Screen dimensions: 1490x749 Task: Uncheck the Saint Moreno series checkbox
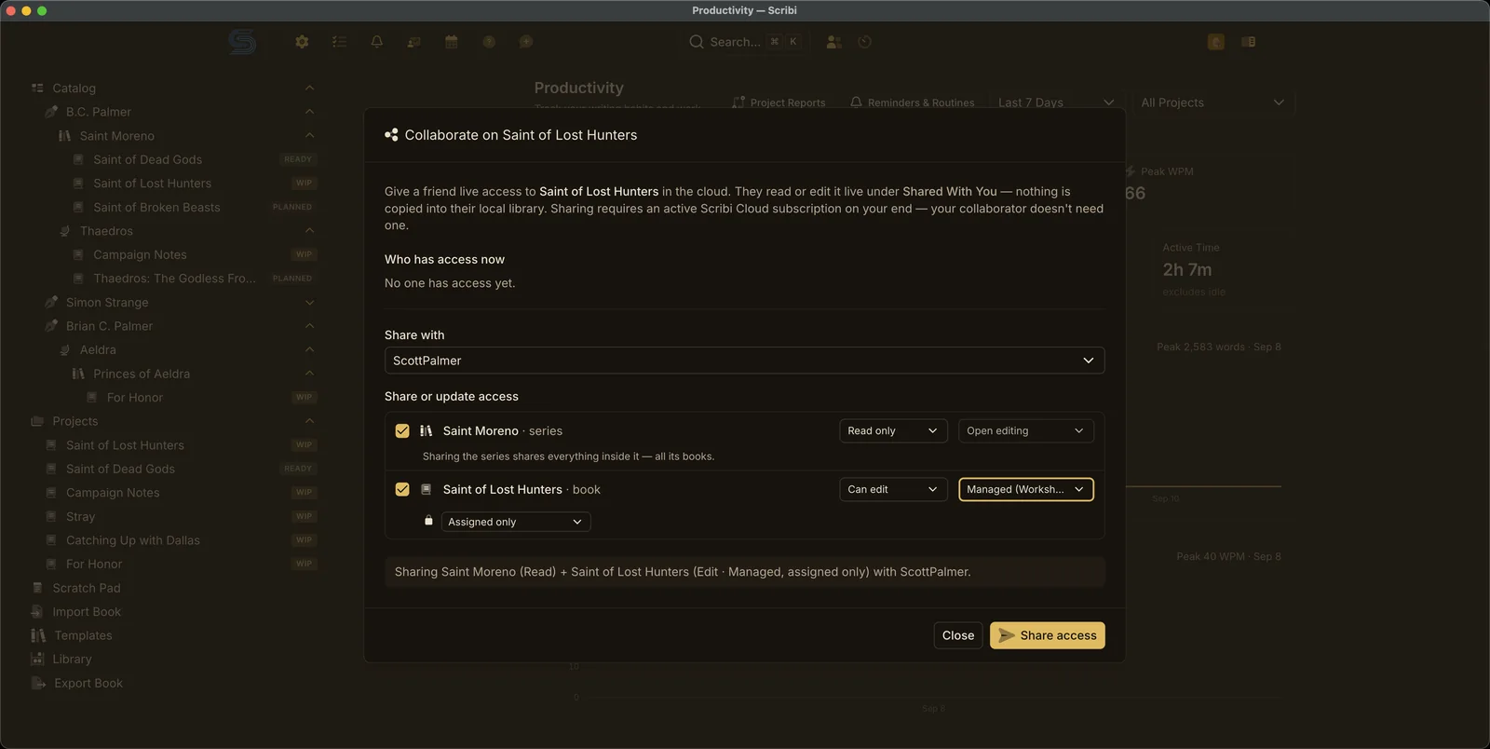coord(402,431)
